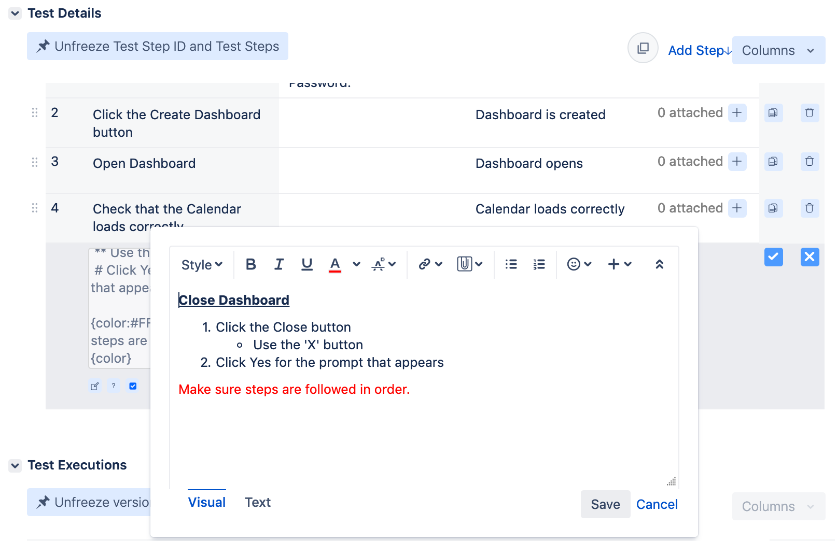Apply bold formatting to selected text
Screen dimensions: 837x541
click(x=251, y=264)
